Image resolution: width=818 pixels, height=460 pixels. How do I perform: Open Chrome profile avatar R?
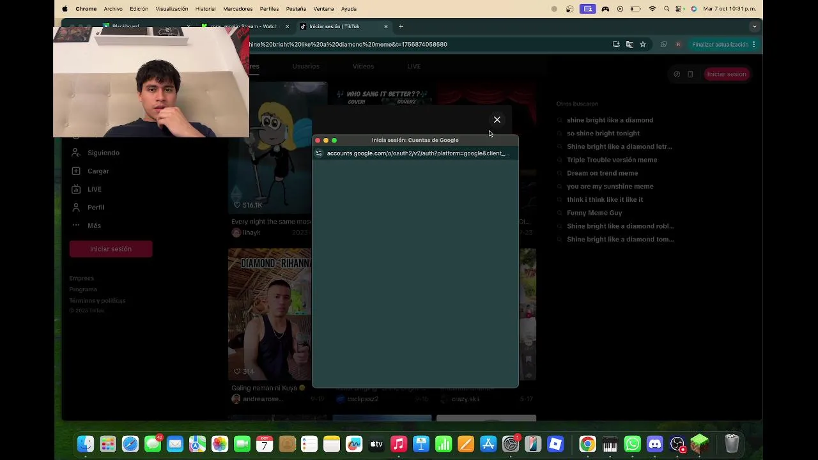(678, 45)
